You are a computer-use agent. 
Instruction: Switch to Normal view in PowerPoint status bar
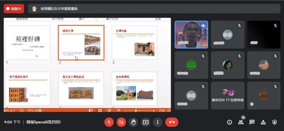[x=91, y=110]
